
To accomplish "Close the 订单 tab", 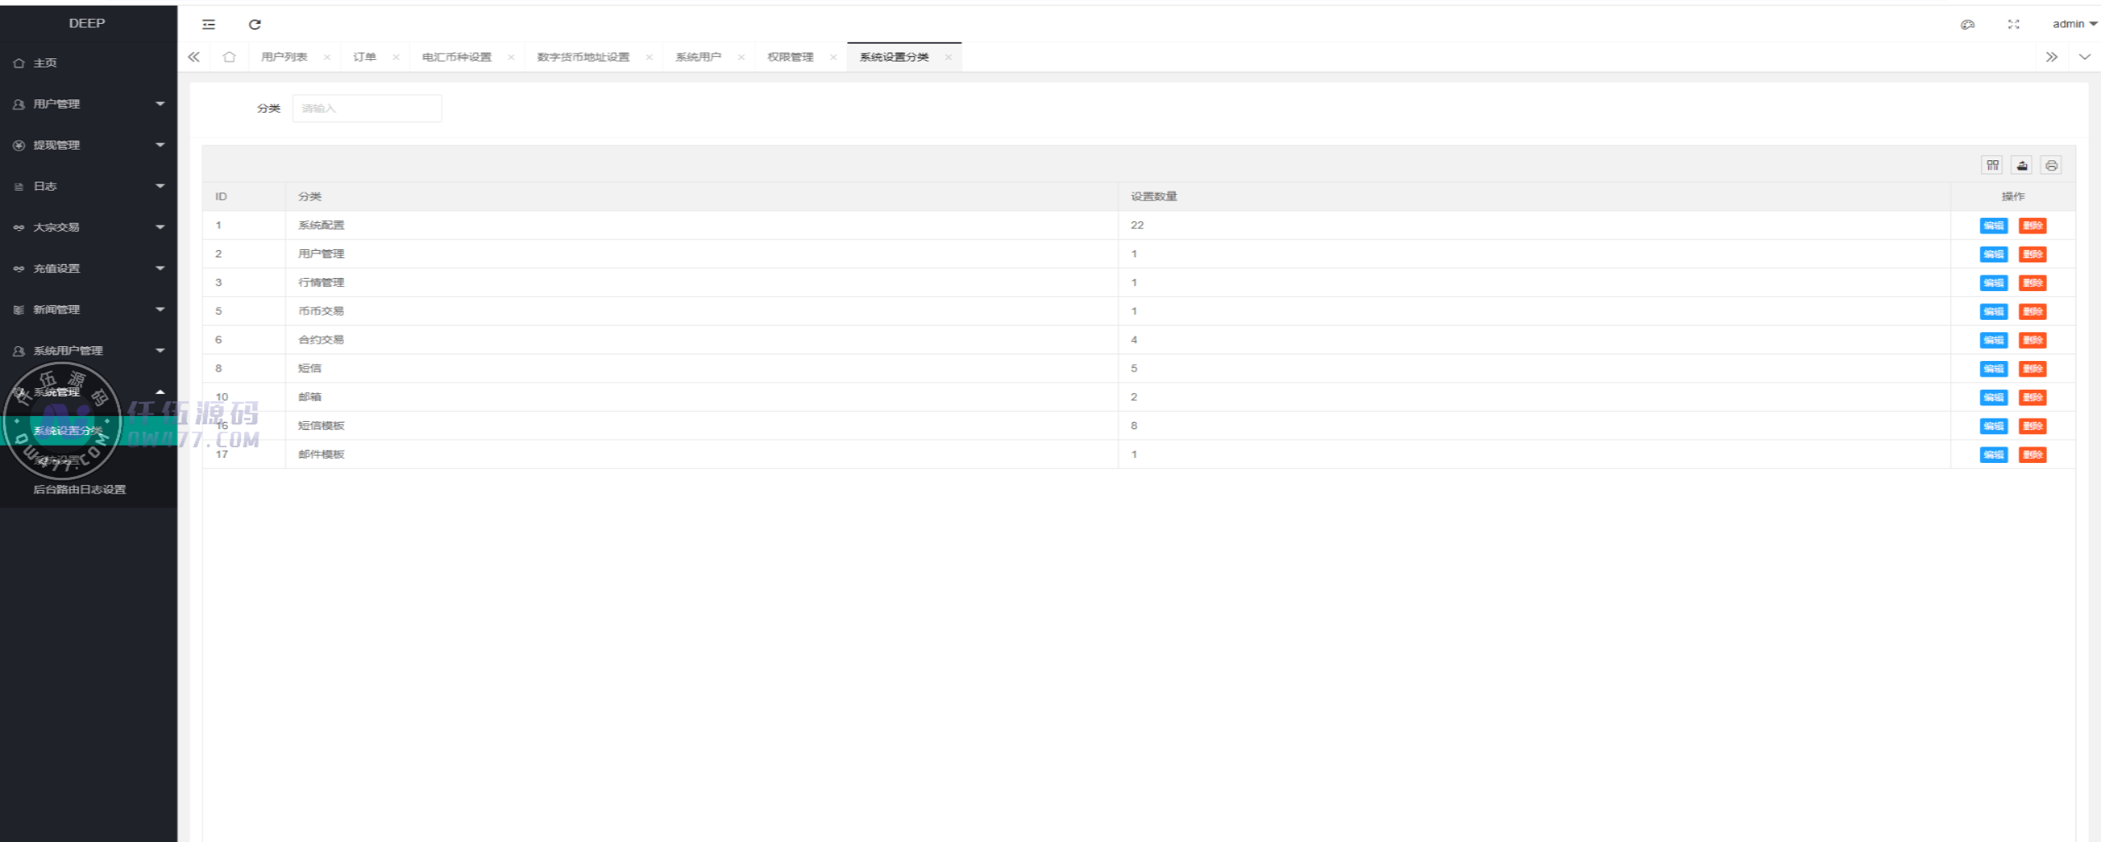I will (x=396, y=57).
